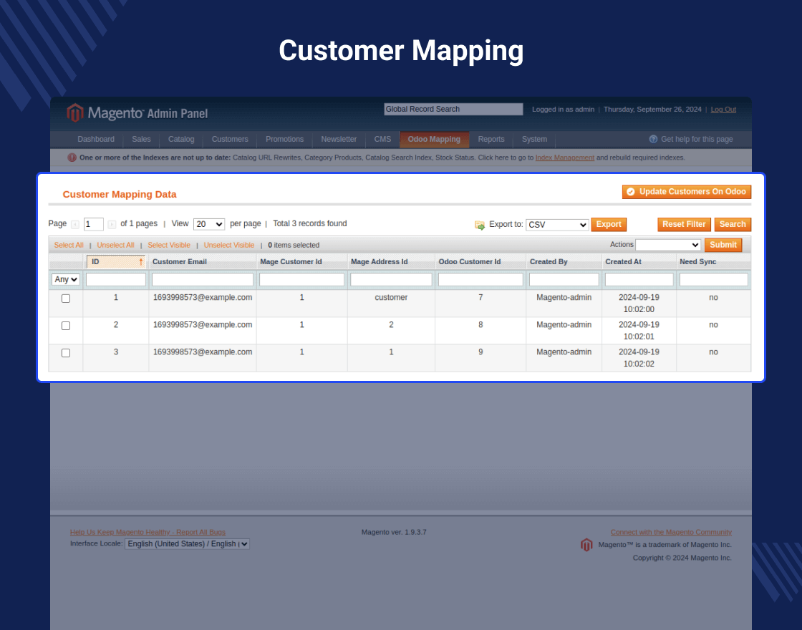Open the Sales menu

pos(141,139)
